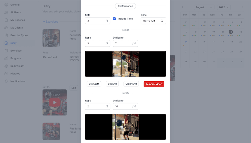251x143 pixels.
Task: Open the 2022 year dropdown
Action: pos(224,7)
